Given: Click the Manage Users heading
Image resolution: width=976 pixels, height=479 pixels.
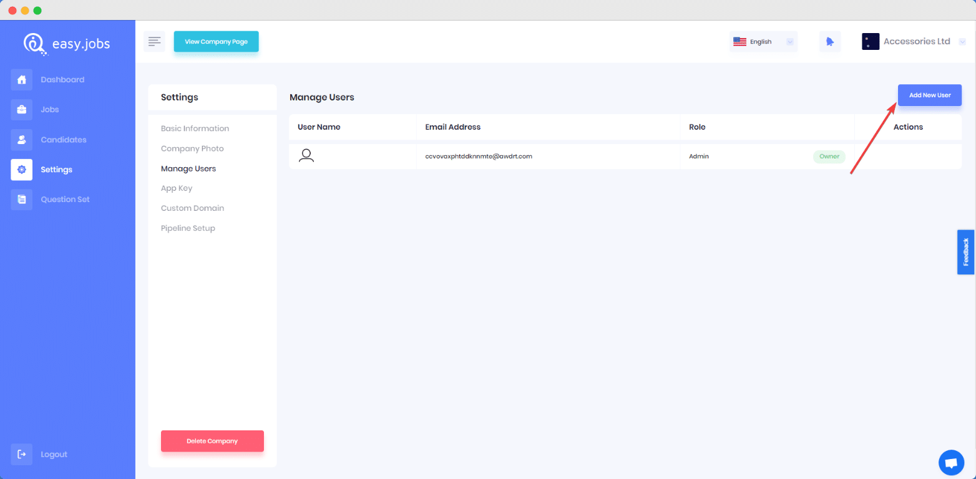Looking at the screenshot, I should tap(322, 97).
